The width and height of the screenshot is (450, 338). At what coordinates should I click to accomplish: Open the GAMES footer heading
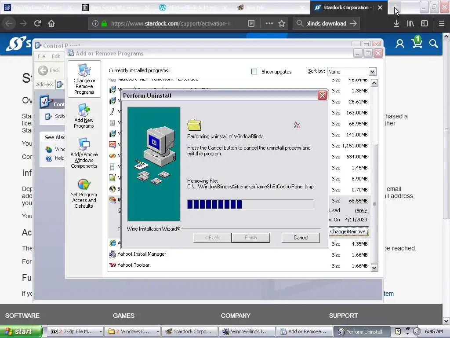[x=123, y=316]
